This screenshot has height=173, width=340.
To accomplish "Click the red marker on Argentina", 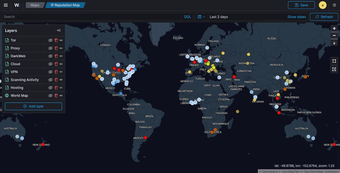I will [145, 138].
